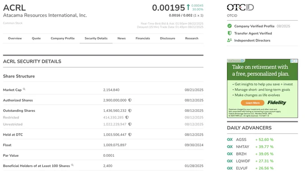Click the QX icon beside BRZH
The height and width of the screenshot is (171, 305).
point(230,154)
